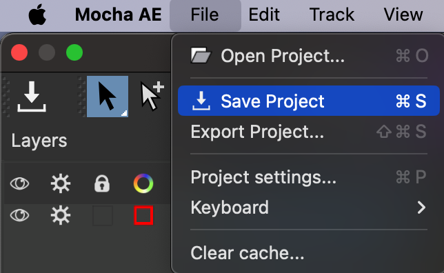Select the pick arrow tool
This screenshot has height=273, width=444.
(x=108, y=97)
